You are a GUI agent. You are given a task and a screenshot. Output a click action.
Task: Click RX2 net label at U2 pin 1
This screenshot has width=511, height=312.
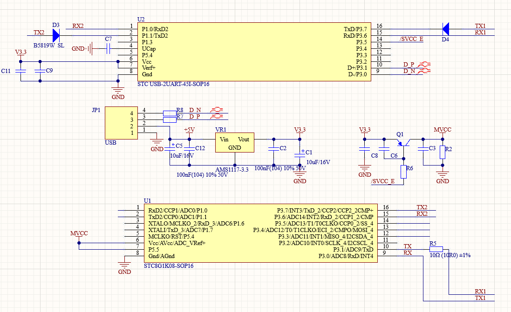[x=78, y=26]
